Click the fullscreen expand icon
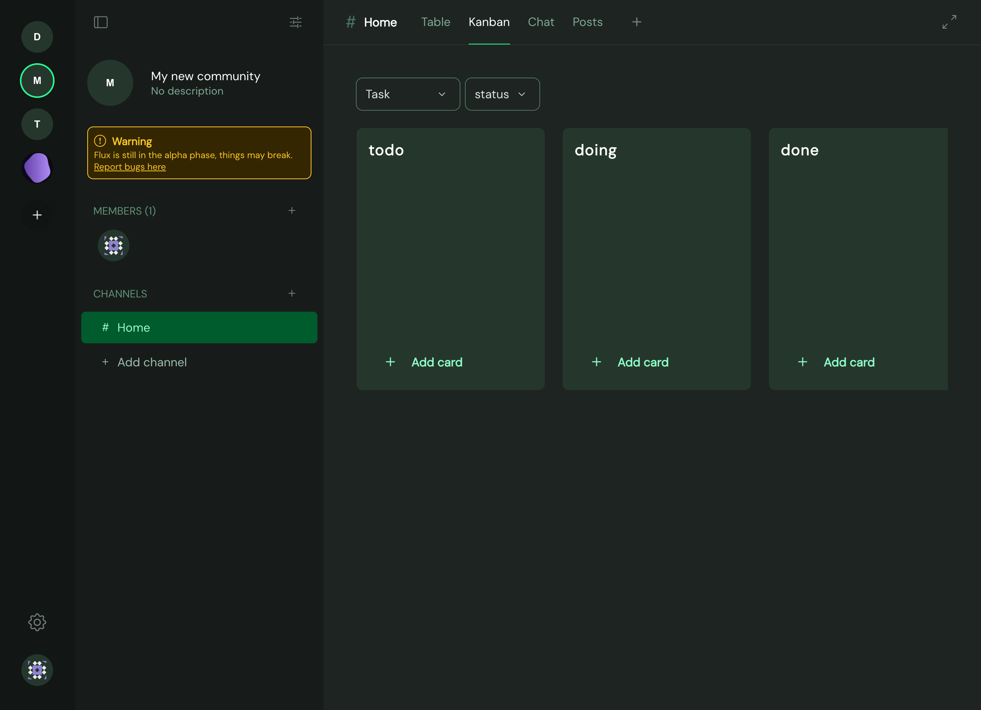This screenshot has height=710, width=981. point(949,22)
